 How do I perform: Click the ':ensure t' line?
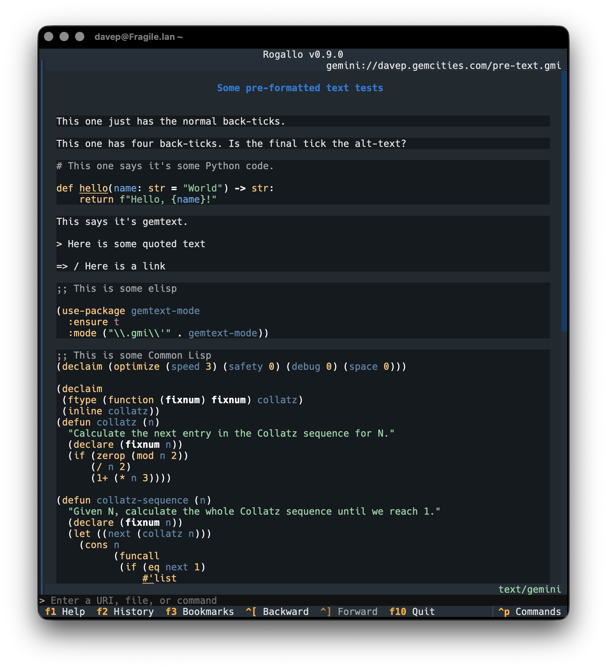coord(94,322)
